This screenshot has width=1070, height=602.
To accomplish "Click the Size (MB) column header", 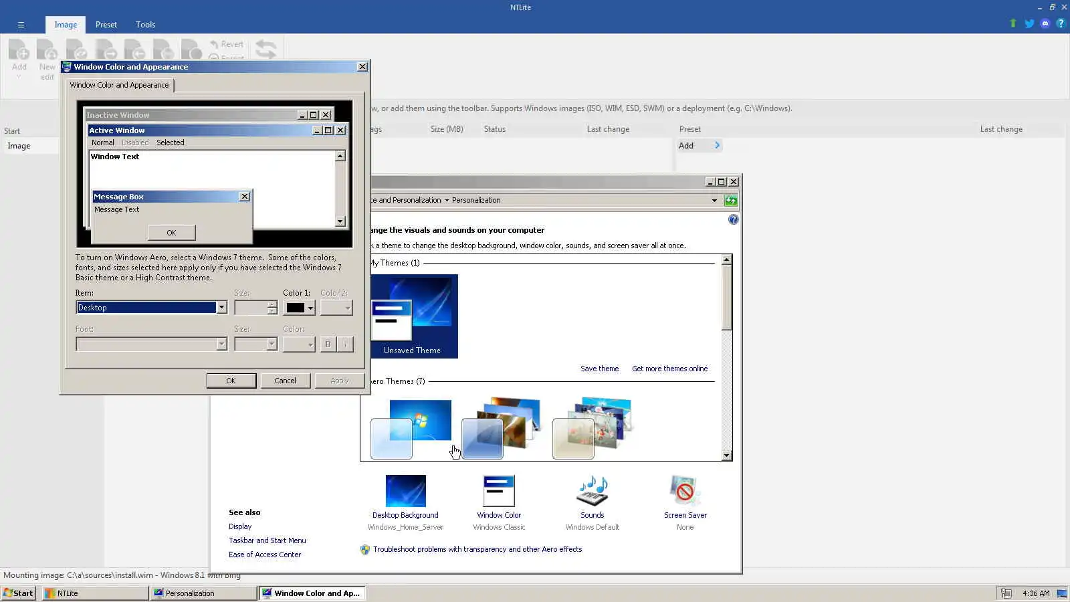I will 447,129.
